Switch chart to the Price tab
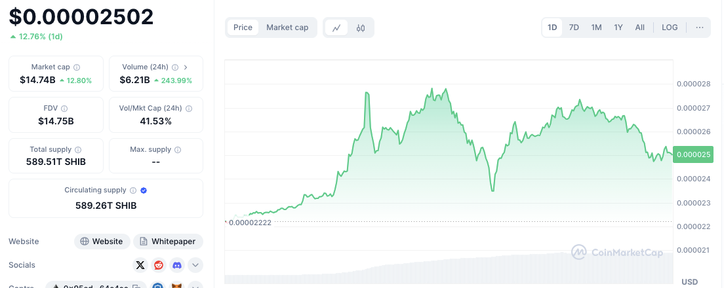This screenshot has width=724, height=288. (x=243, y=27)
